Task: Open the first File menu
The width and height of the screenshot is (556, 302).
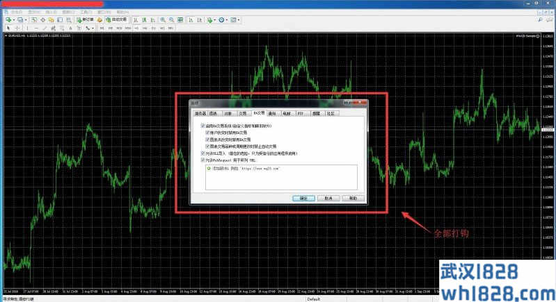Action: [x=16, y=12]
